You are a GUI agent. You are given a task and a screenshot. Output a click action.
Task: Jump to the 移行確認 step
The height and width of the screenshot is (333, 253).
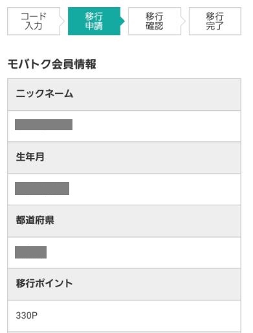click(155, 21)
